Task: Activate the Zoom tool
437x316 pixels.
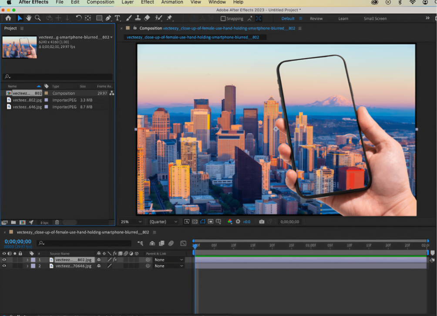Action: [38, 18]
